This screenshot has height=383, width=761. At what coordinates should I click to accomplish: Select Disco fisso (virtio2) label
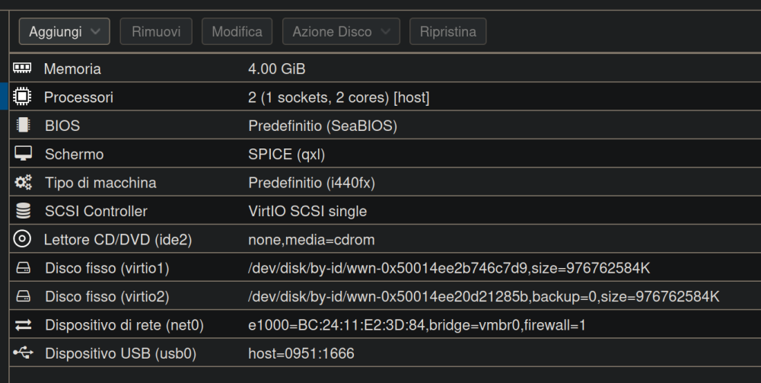pyautogui.click(x=107, y=297)
